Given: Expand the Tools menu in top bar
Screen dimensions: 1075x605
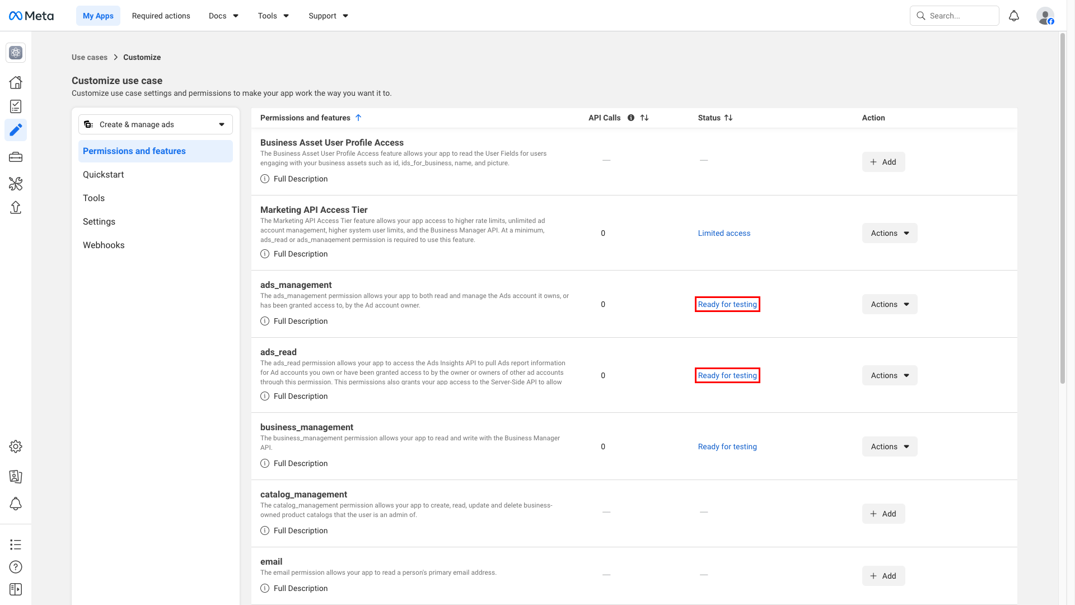Looking at the screenshot, I should 273,16.
